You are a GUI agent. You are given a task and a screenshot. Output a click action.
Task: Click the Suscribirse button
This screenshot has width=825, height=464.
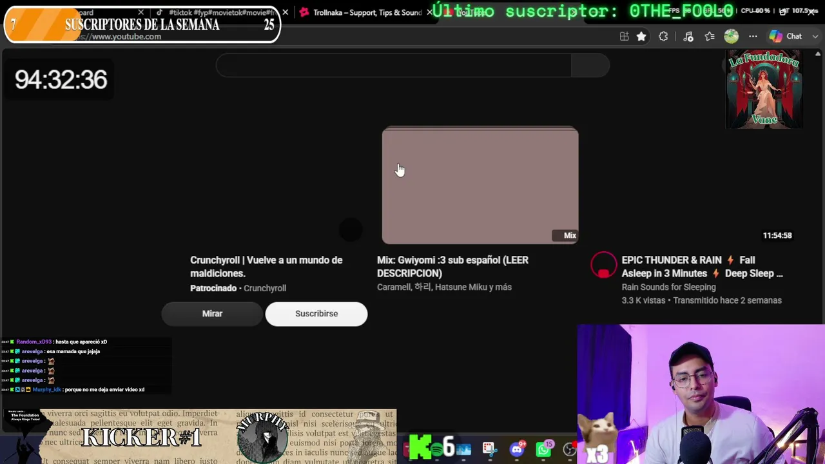tap(316, 314)
